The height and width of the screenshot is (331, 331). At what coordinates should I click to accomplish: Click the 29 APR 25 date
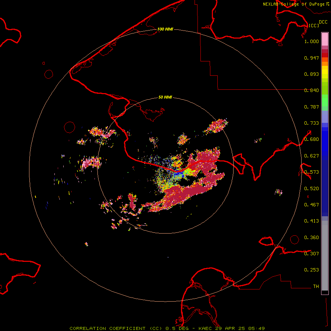click(230, 328)
